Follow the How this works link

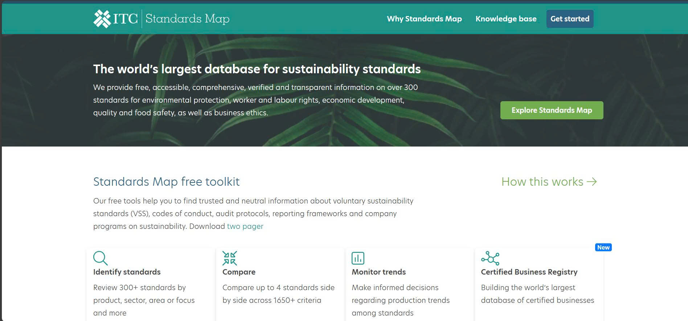tap(542, 182)
